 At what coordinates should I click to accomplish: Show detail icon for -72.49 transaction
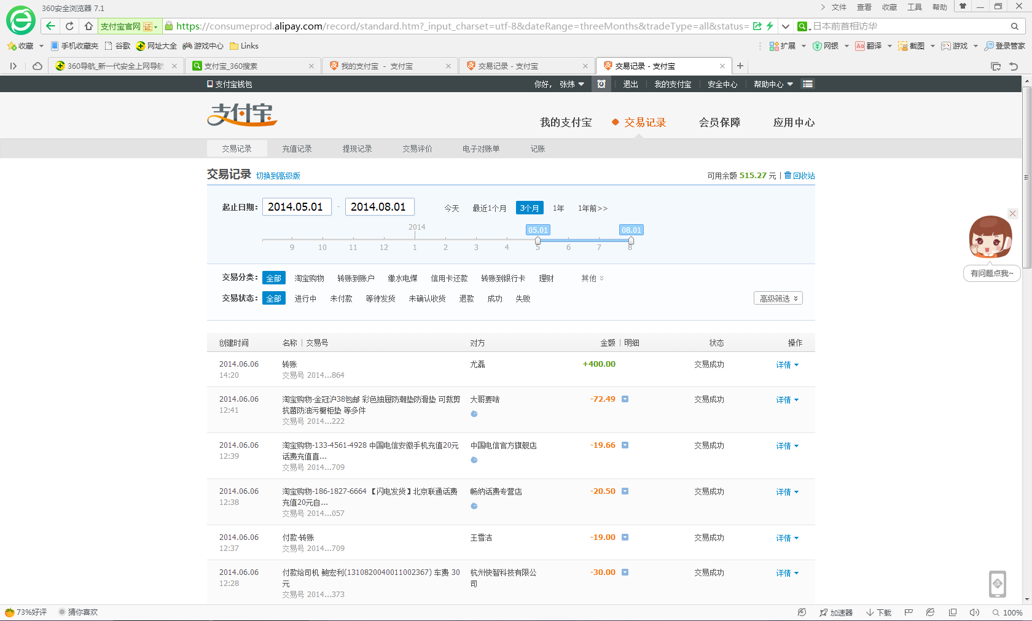click(625, 399)
